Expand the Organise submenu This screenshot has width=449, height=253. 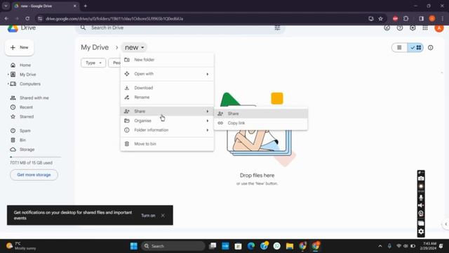pos(167,121)
